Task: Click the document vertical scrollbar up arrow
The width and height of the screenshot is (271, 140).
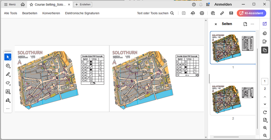Action: [x=206, y=20]
